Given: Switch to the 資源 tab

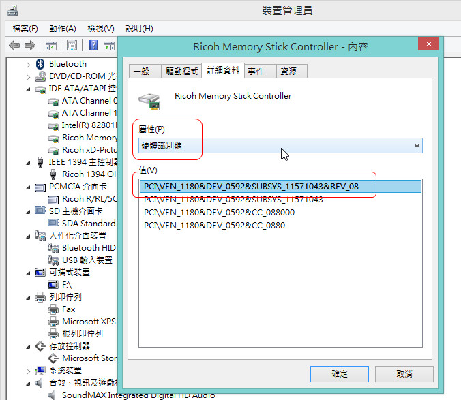Looking at the screenshot, I should coord(292,71).
